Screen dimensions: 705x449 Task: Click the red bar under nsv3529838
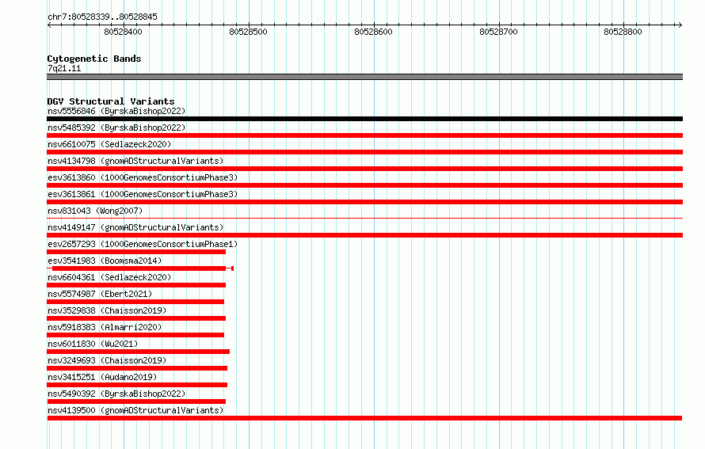(x=136, y=318)
